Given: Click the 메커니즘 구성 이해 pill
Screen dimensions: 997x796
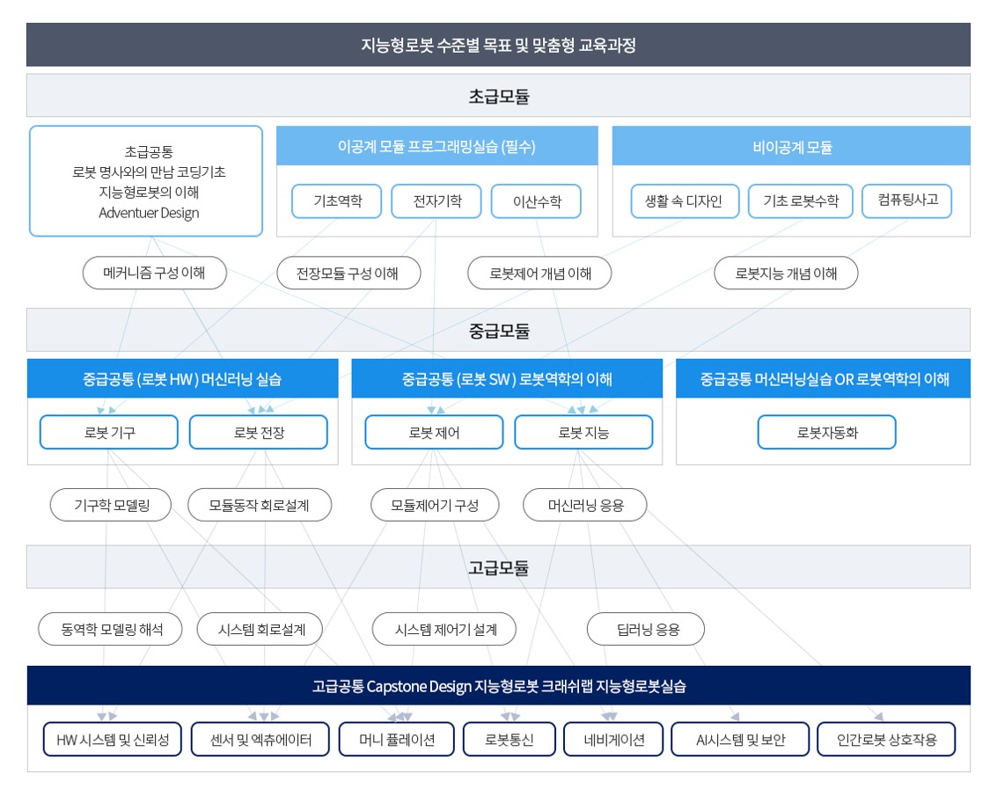Looking at the screenshot, I should click(x=155, y=273).
